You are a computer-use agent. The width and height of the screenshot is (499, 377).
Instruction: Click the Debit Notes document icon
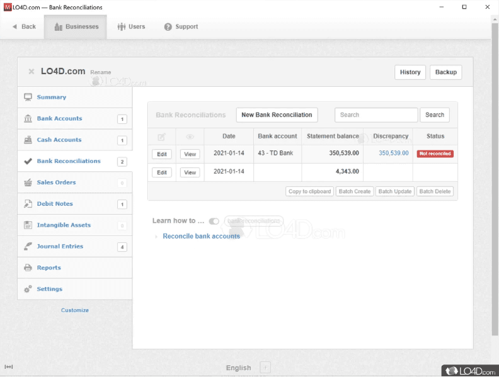[28, 204]
